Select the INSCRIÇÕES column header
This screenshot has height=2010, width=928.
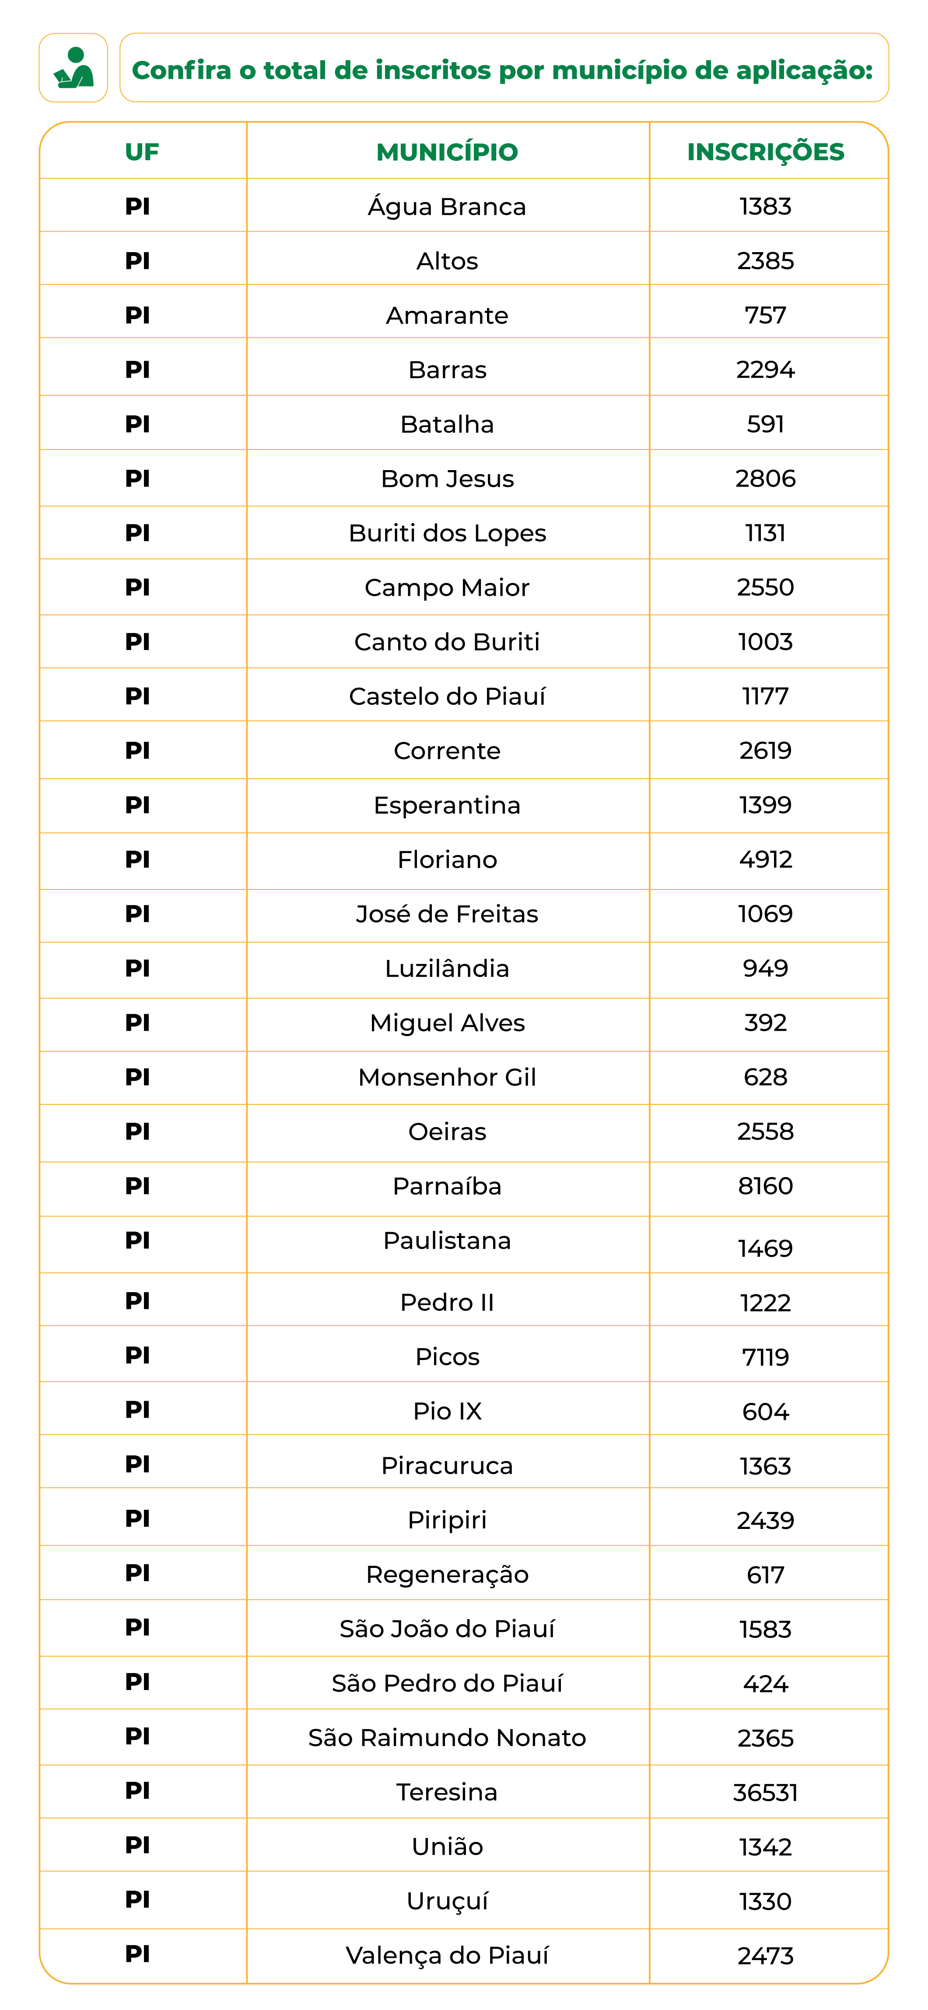coord(765,151)
